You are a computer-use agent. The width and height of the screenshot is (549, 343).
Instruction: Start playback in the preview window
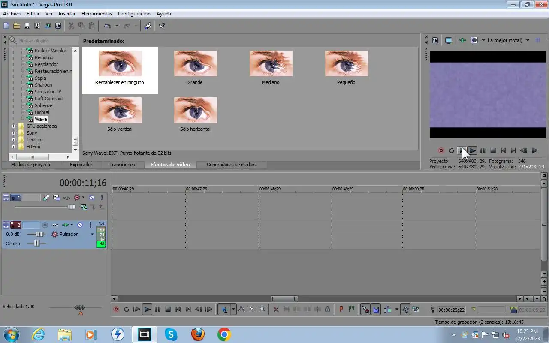(472, 150)
